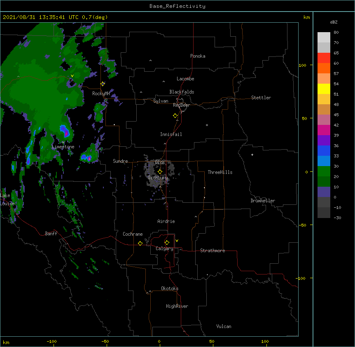The image size is (355, 347).
Task: Click the yellow V marker northwest of RockyMH
Action: point(72,76)
